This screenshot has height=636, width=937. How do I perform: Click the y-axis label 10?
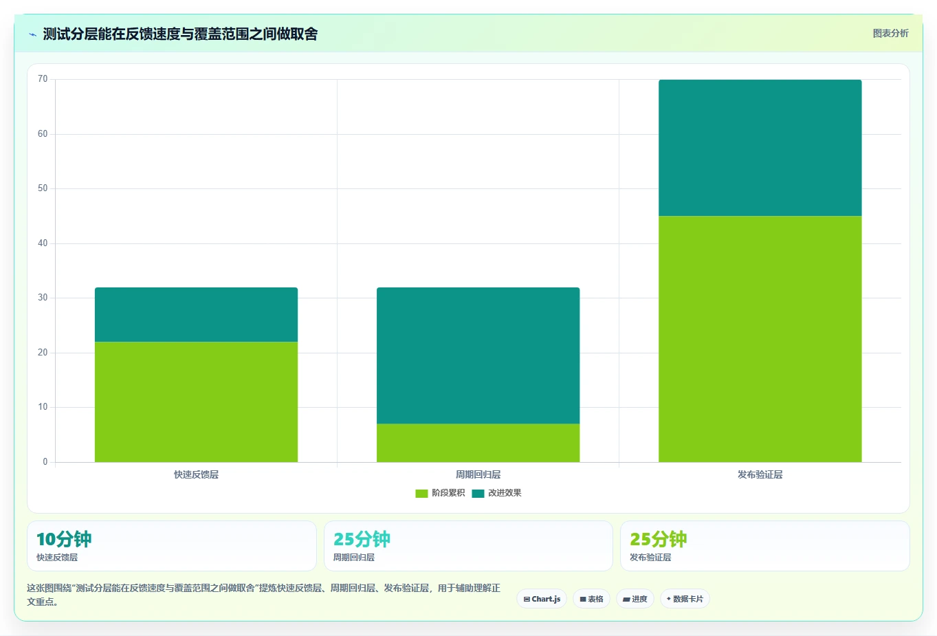43,407
